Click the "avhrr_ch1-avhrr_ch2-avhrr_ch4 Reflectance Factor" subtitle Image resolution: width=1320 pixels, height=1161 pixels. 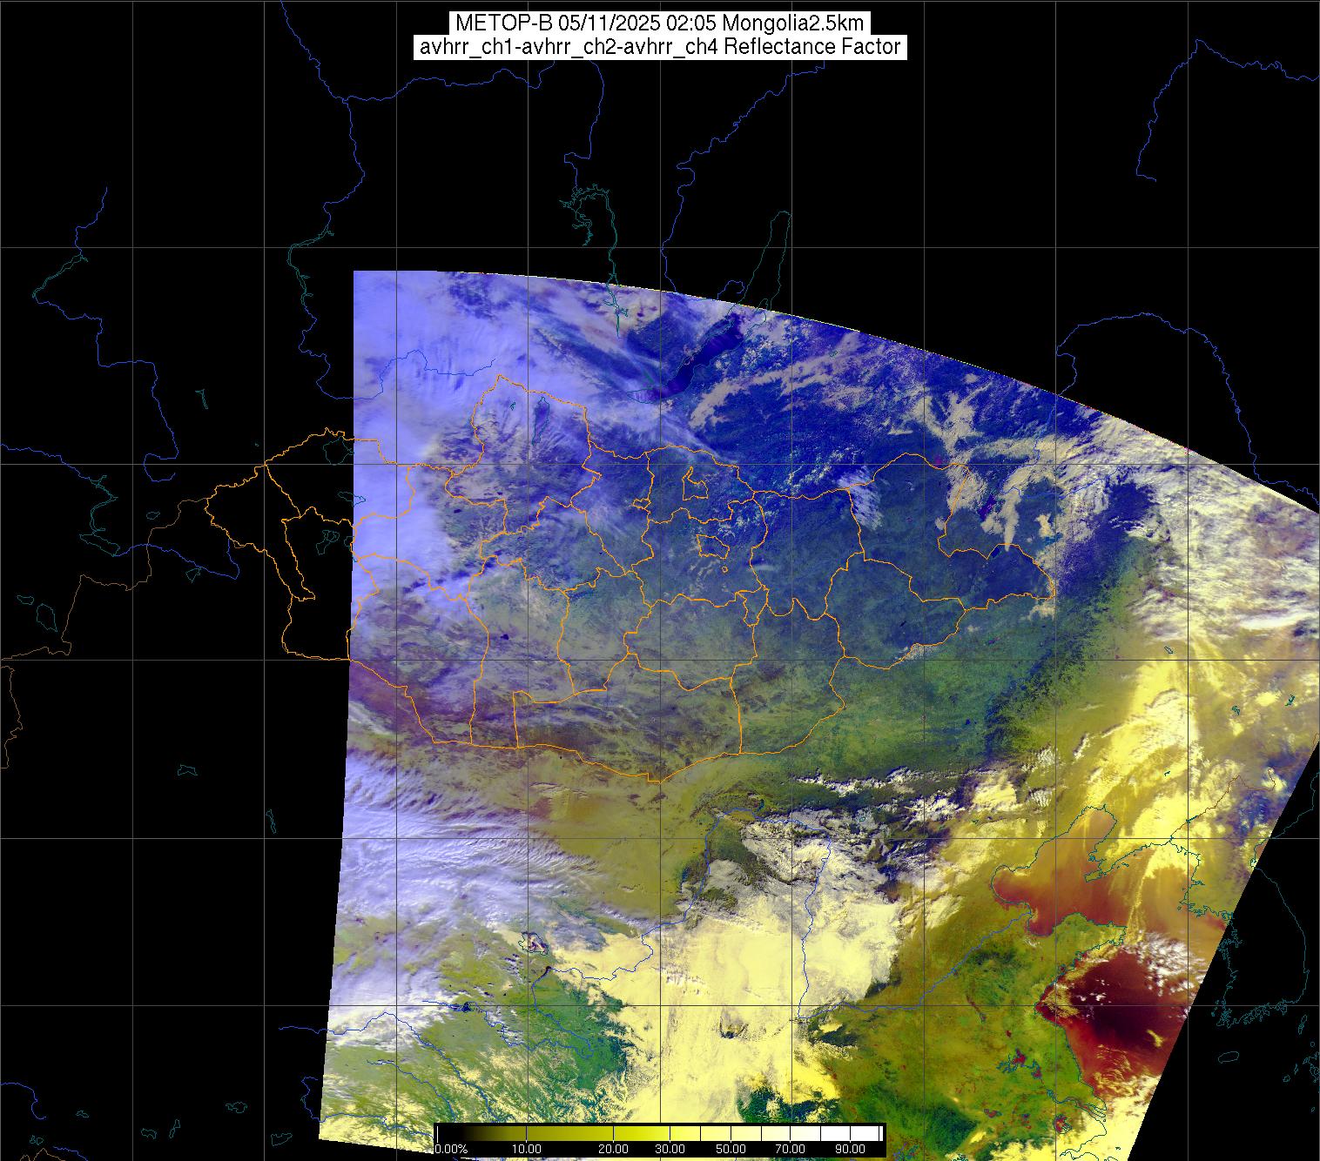[x=660, y=47]
